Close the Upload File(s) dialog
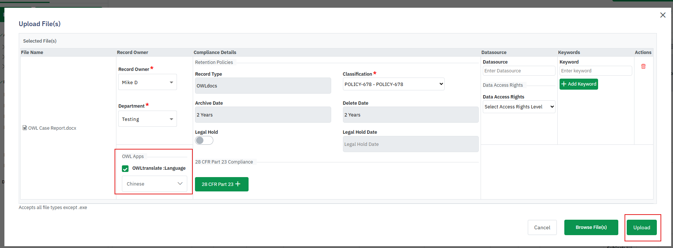This screenshot has height=248, width=673. click(x=662, y=15)
